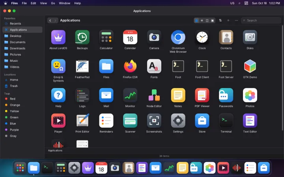Open the Foot Client terminal icon
The height and width of the screenshot is (177, 284).
pos(202,66)
